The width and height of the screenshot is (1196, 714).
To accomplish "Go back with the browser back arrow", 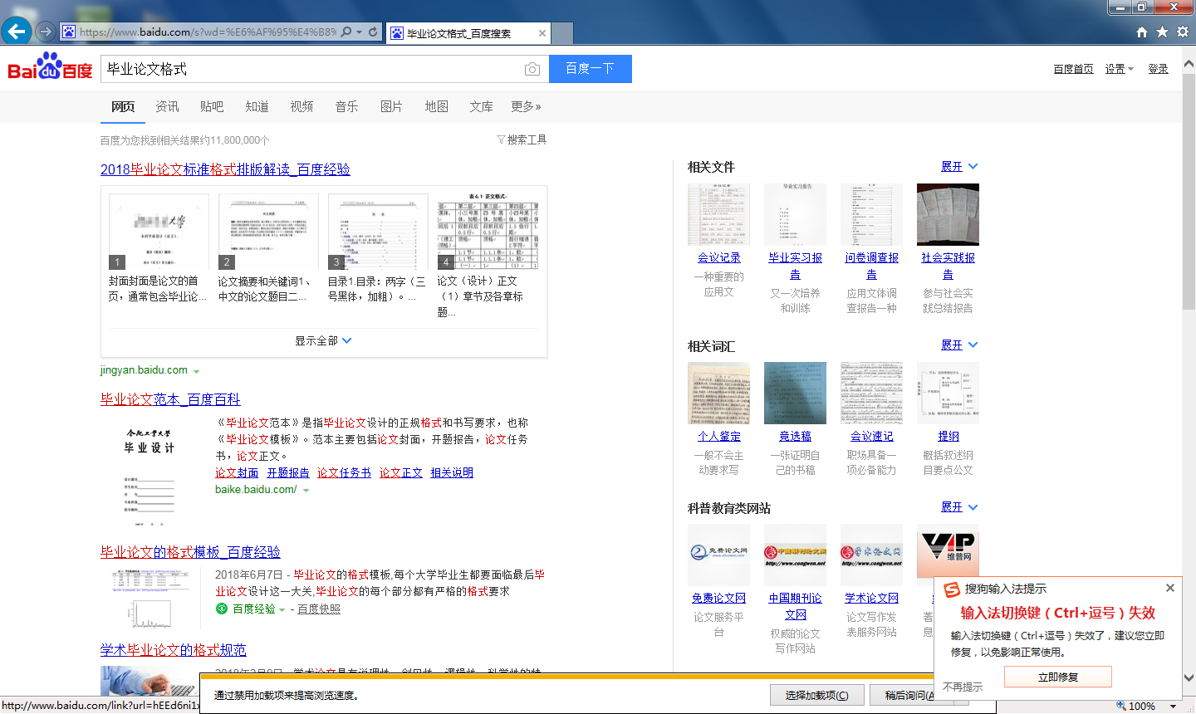I will coord(16,32).
